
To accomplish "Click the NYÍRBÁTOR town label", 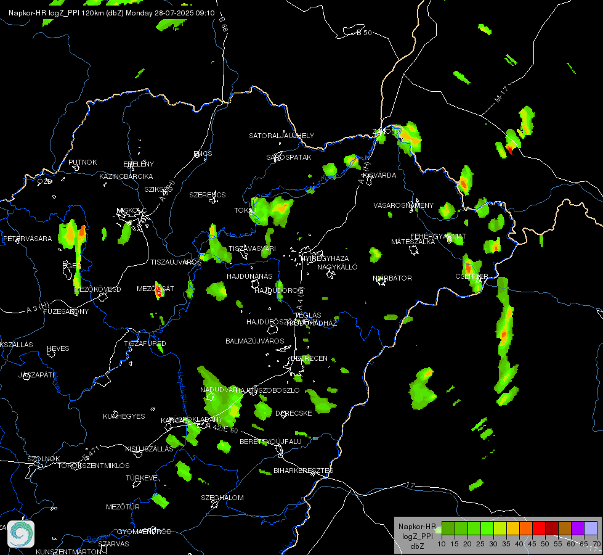I will [x=392, y=278].
